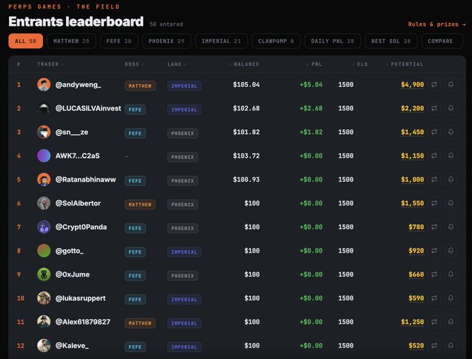
Task: Switch to the FEFE 28 tab
Action: [x=119, y=41]
